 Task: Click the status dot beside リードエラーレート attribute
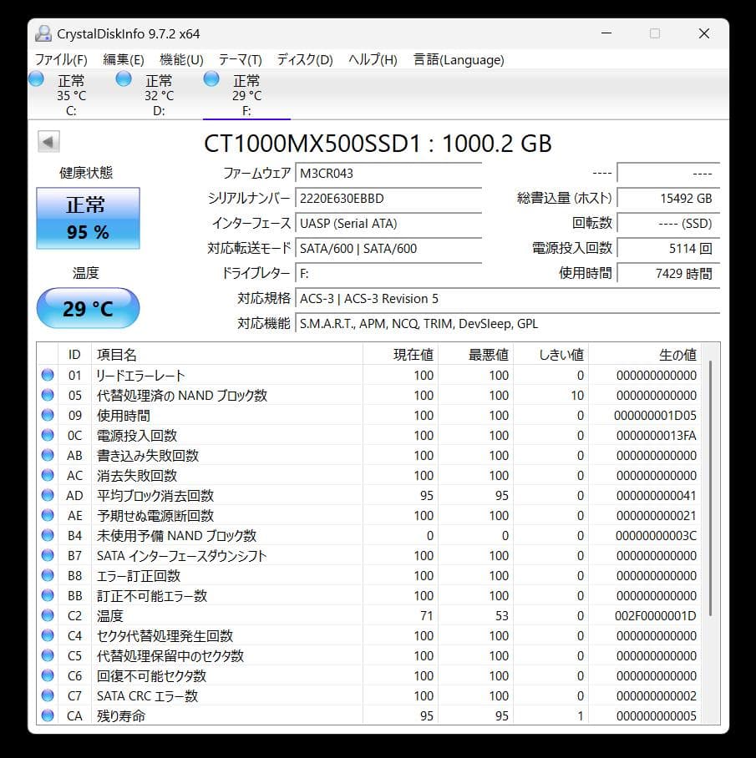click(48, 375)
